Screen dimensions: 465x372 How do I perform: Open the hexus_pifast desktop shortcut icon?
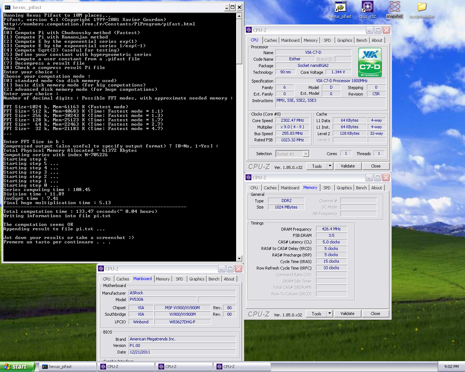pyautogui.click(x=340, y=7)
